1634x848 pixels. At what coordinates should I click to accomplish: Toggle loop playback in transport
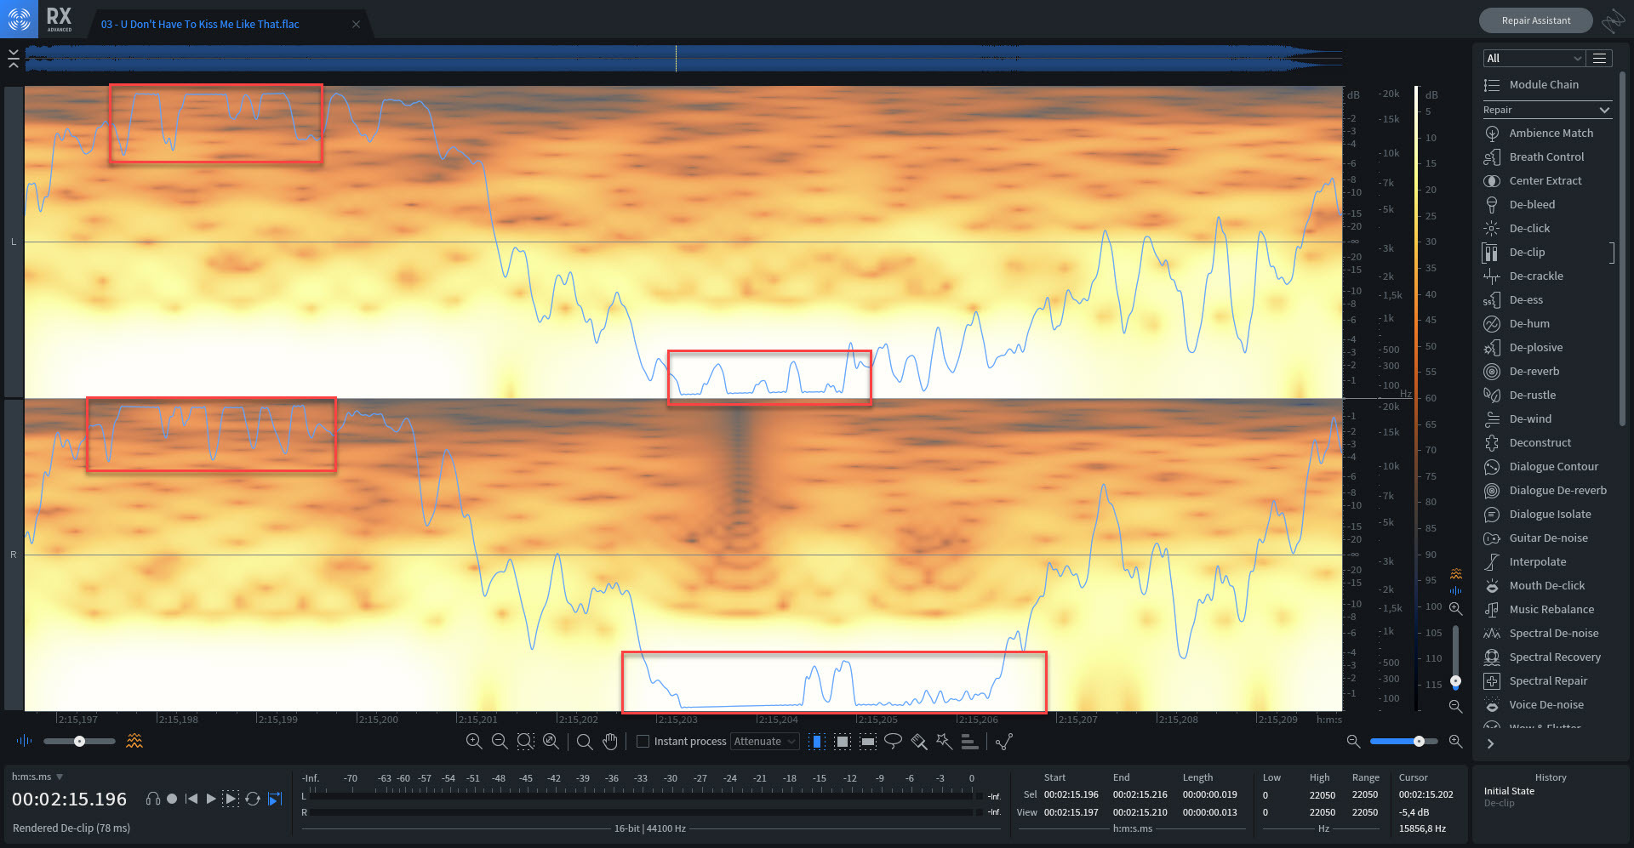point(253,799)
